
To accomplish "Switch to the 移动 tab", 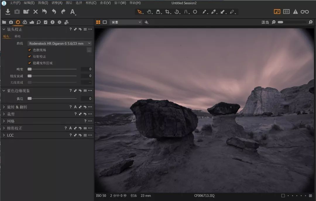I will click(18, 36).
